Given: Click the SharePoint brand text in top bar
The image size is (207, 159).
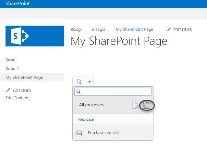Looking at the screenshot, I should (x=18, y=4).
